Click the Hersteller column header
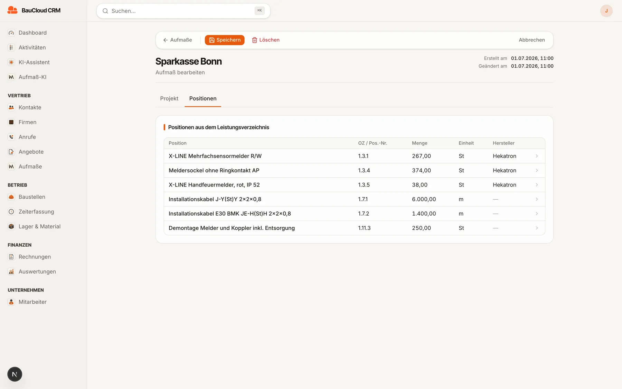Viewport: 622px width, 389px height. click(503, 143)
